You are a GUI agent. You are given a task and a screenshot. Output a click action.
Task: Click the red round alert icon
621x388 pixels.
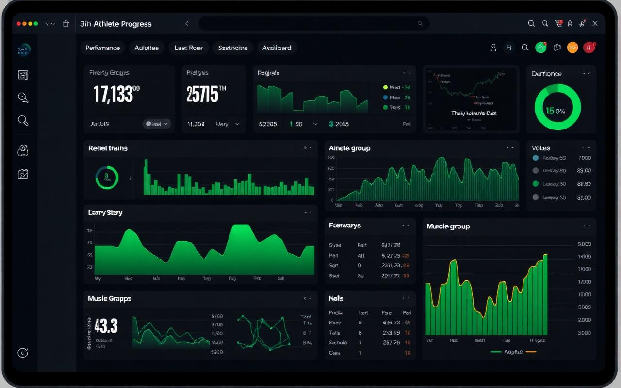point(589,48)
